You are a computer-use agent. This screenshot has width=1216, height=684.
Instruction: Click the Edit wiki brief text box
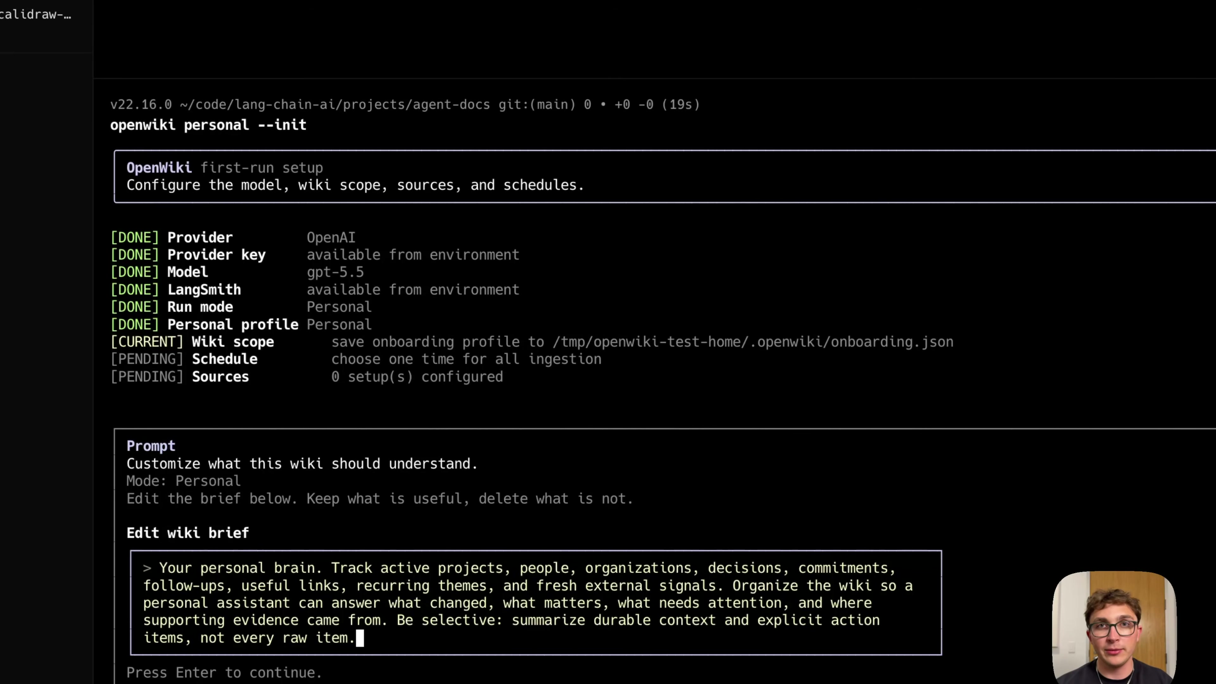pyautogui.click(x=536, y=603)
